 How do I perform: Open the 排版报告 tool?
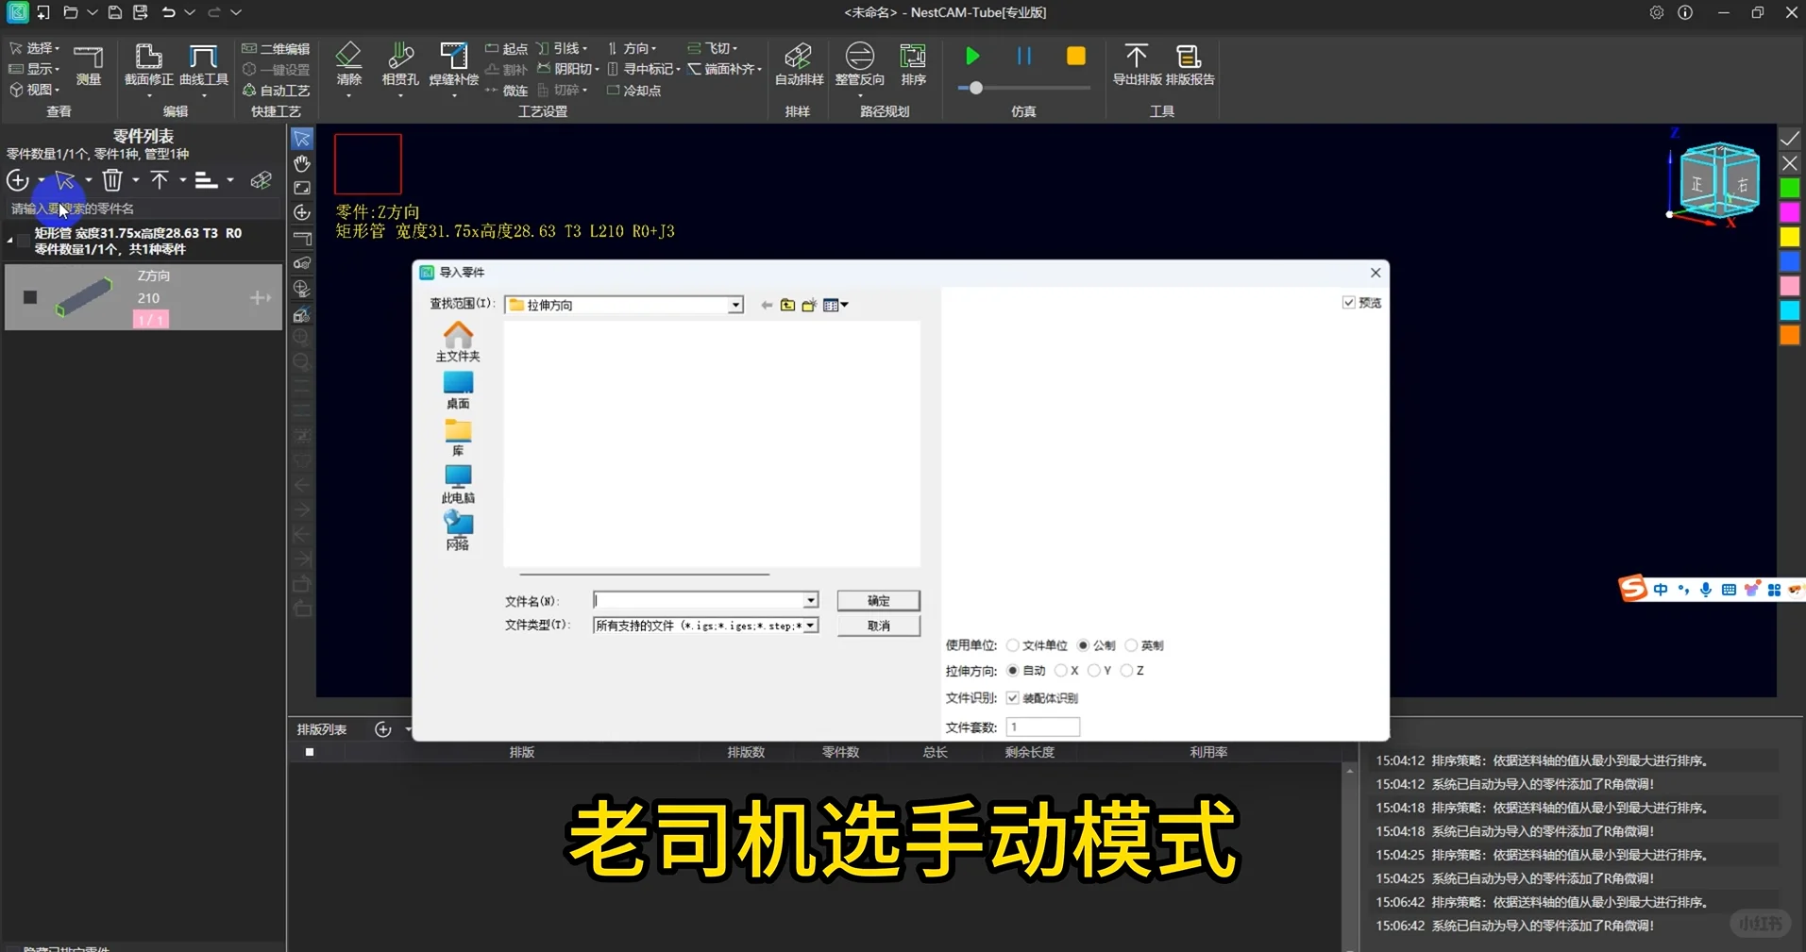point(1188,66)
